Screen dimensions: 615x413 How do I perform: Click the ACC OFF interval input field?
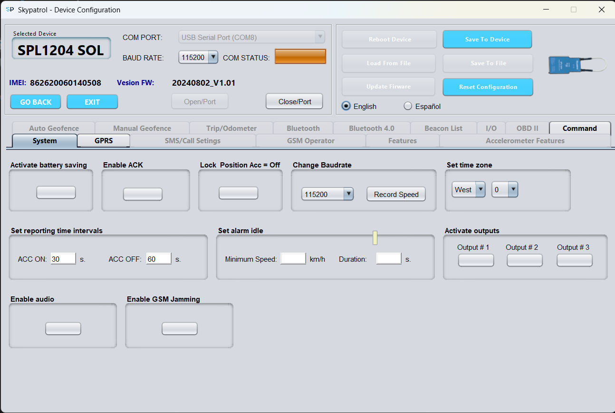(159, 259)
